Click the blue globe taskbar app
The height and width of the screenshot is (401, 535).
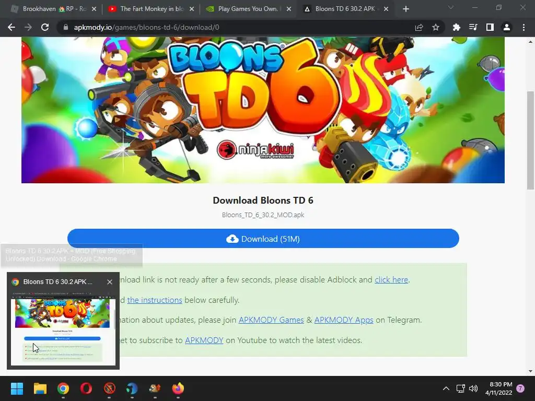(x=132, y=388)
